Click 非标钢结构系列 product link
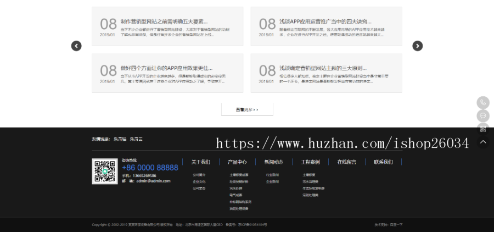This screenshot has width=494, height=232. tap(240, 202)
